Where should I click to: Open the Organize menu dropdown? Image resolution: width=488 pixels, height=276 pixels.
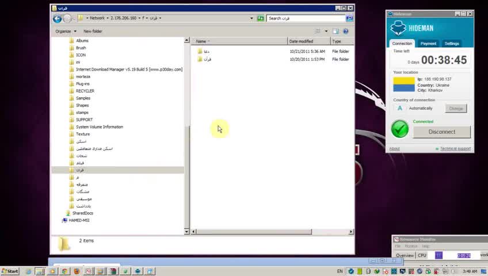66,31
